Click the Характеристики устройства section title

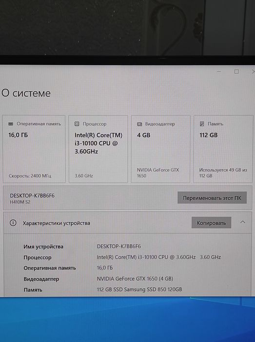click(x=56, y=223)
